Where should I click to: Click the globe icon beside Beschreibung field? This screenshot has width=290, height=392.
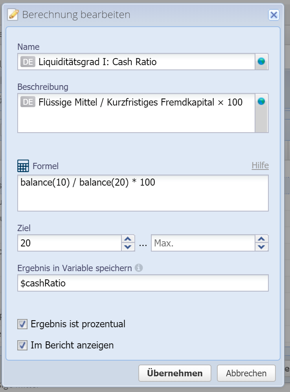pyautogui.click(x=261, y=101)
